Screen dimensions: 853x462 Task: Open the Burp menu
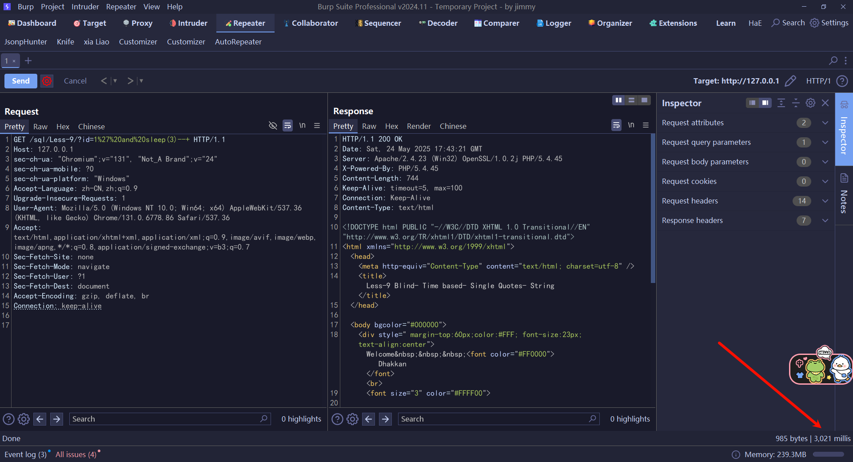coord(25,7)
